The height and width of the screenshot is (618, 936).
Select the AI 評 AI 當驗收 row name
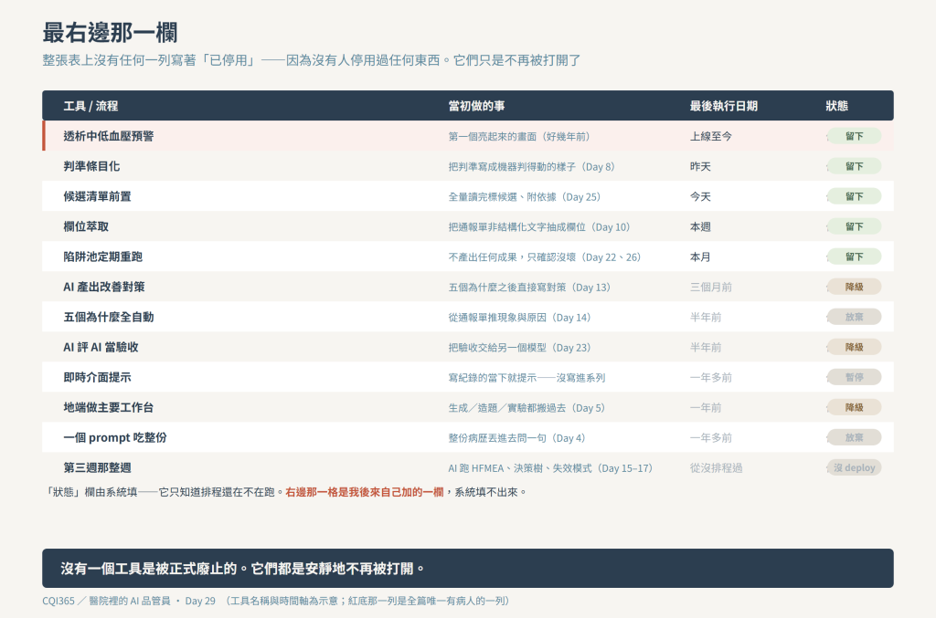(101, 348)
